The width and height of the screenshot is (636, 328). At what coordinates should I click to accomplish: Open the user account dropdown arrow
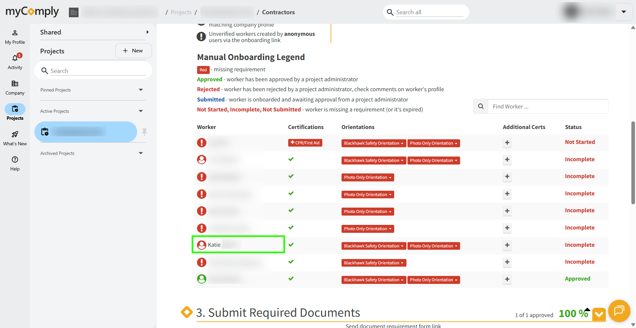click(x=624, y=12)
